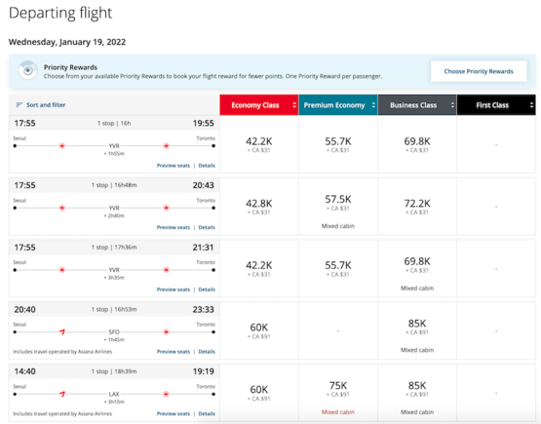Click first Air Canada logo on 16h flight
The image size is (541, 424).
click(62, 146)
